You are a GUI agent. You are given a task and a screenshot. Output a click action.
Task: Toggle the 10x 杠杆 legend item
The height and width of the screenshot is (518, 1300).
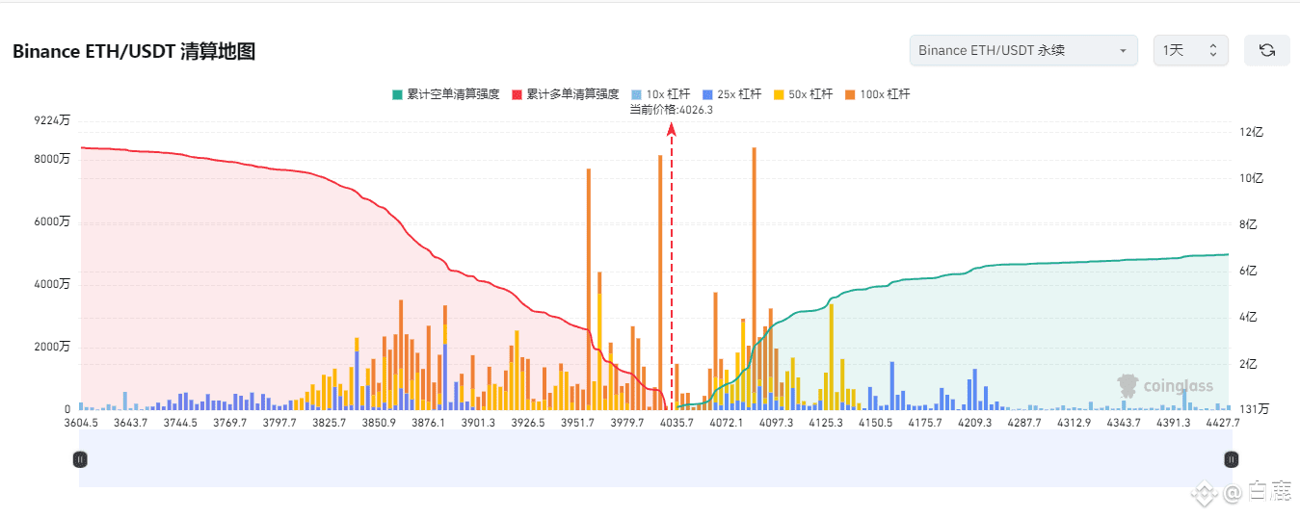[x=660, y=94]
